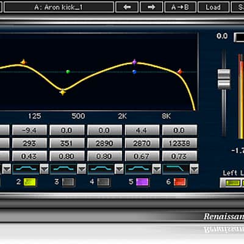Click band 6 gain value field above 12338
This screenshot has height=244, width=244.
(179, 130)
